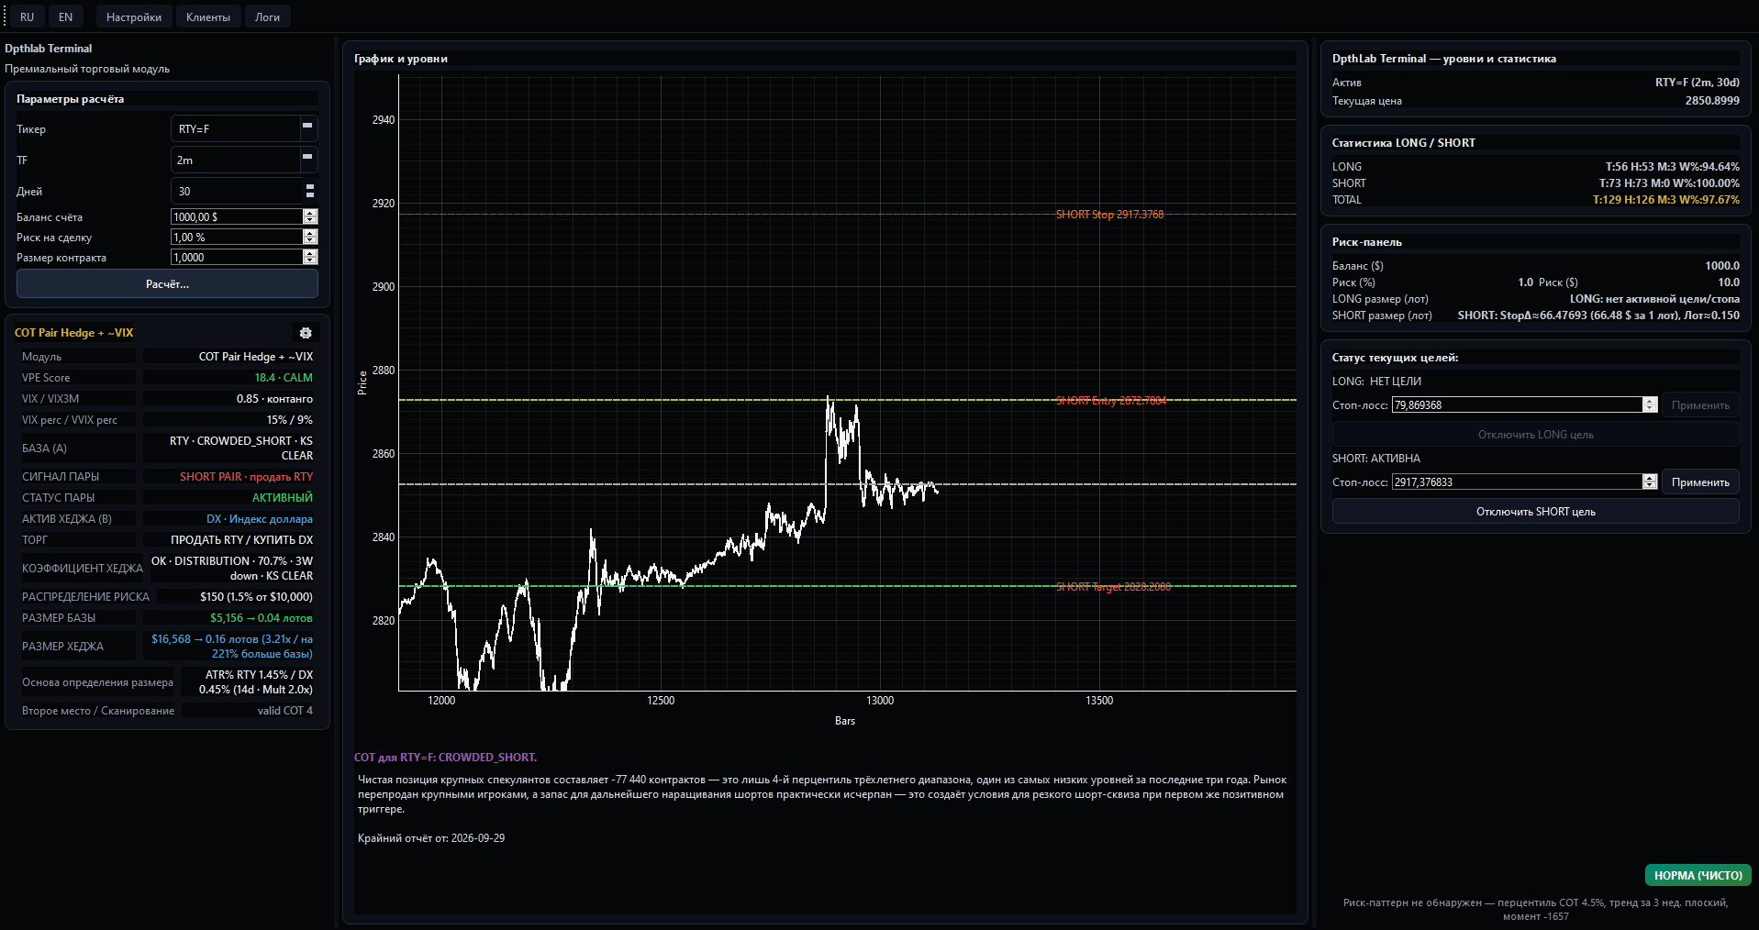Increase Размер контракта with up arrow

[x=310, y=253]
